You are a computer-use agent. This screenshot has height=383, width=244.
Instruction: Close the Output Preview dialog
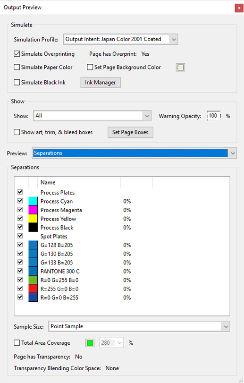239,8
